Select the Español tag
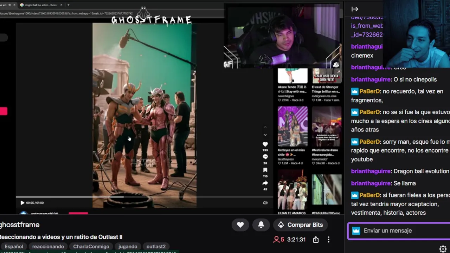 [x=13, y=247]
